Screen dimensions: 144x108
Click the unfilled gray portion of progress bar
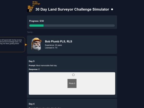click(x=79, y=26)
